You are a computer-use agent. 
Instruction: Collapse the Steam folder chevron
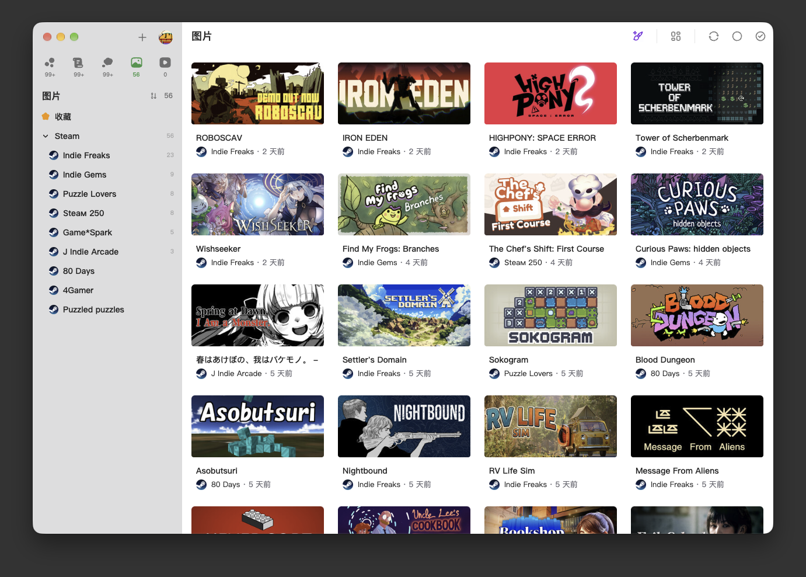(46, 136)
